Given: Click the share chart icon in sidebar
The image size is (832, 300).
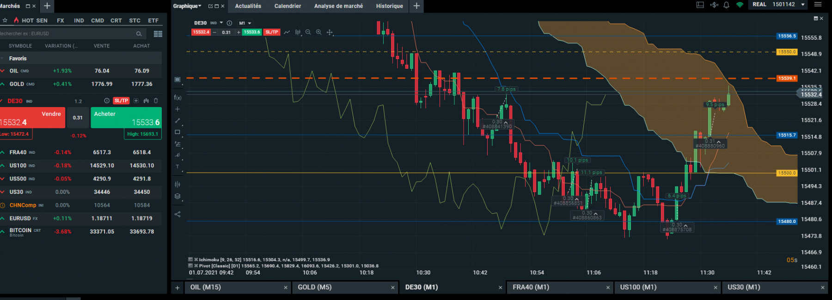Looking at the screenshot, I should [177, 214].
